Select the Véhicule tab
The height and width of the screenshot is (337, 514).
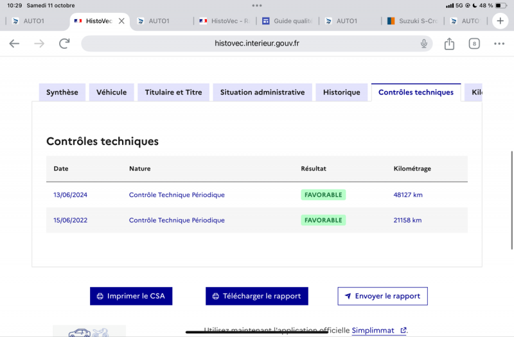click(x=111, y=92)
